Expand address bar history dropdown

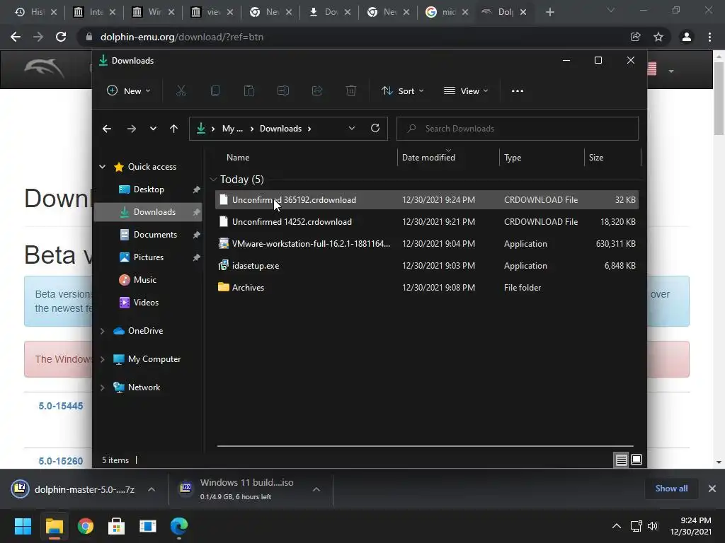tap(352, 129)
